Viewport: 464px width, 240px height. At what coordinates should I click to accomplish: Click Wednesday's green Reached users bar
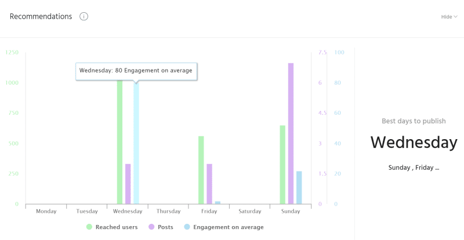coord(120,145)
